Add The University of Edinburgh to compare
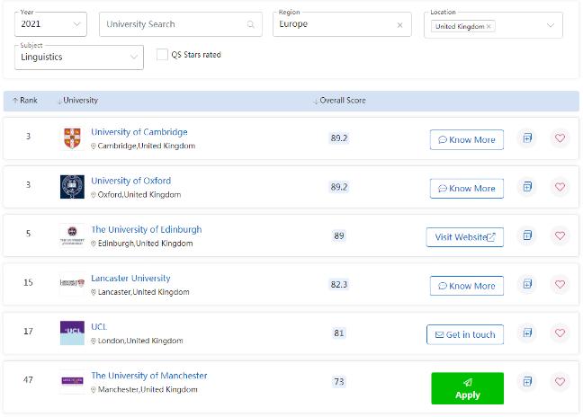Viewport: 583px width, 417px height. (x=527, y=235)
